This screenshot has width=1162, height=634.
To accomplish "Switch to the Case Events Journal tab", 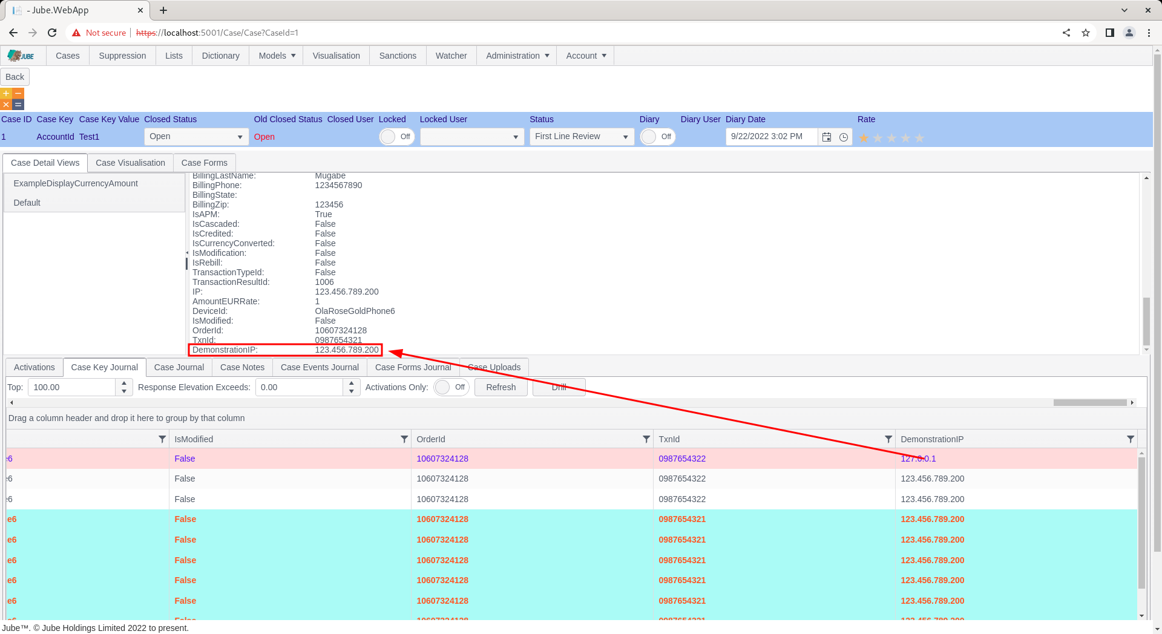I will coord(320,367).
